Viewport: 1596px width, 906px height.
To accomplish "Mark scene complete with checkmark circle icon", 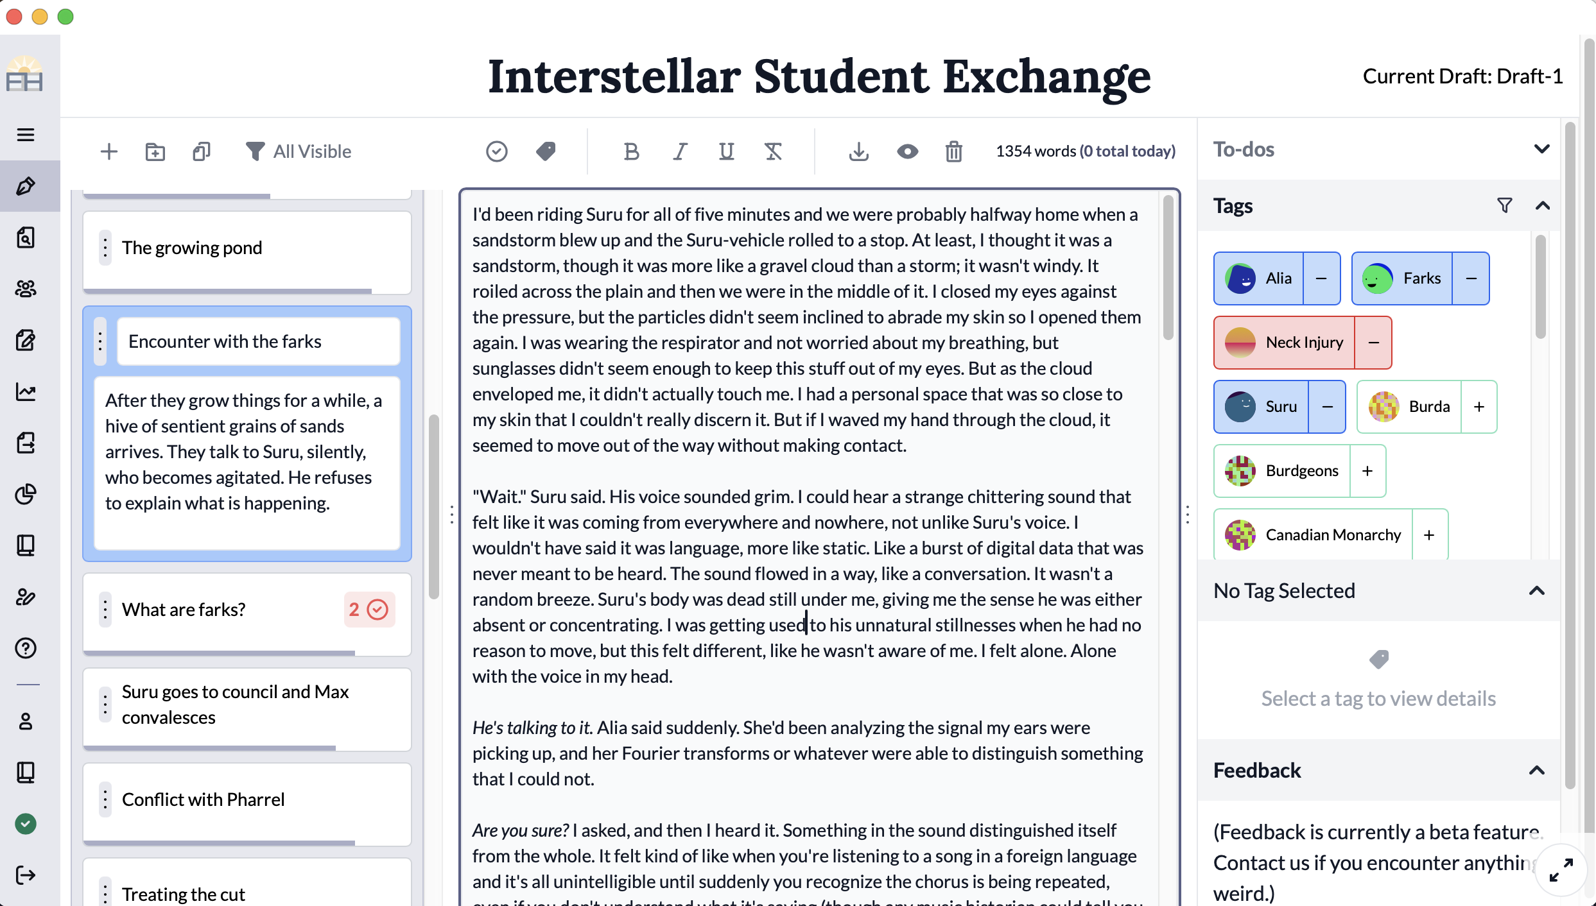I will tap(497, 151).
